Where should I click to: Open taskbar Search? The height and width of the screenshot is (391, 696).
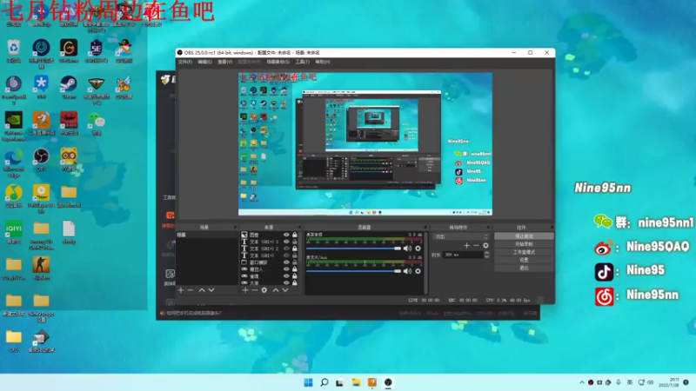tap(325, 382)
